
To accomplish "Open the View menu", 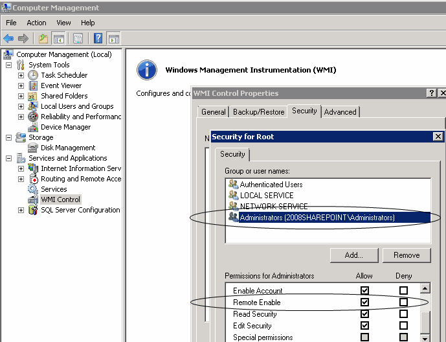I will pos(63,23).
